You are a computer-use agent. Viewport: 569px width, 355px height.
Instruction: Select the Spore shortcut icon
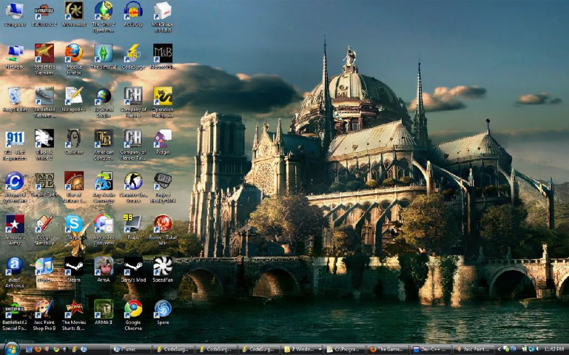coord(163,312)
